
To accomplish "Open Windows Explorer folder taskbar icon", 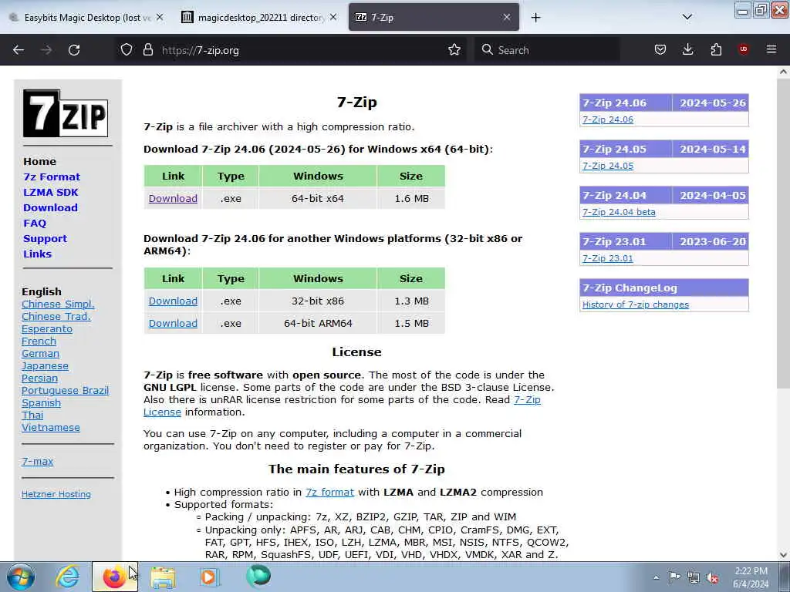I will click(163, 577).
